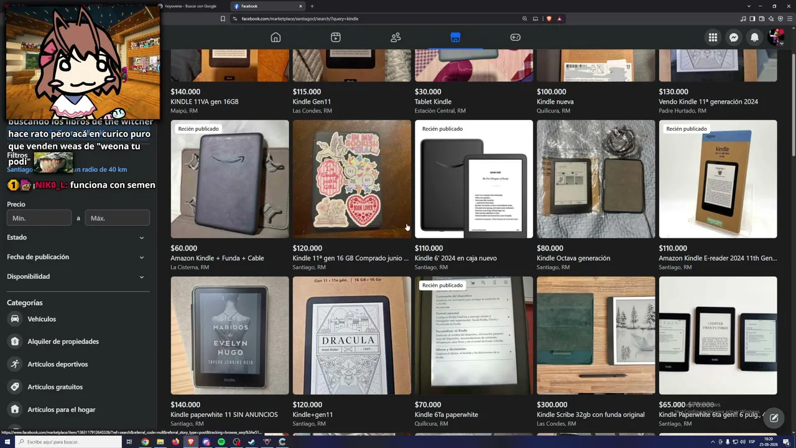Open the Facebook menu grid icon
Screen dimensions: 796x448
(713, 37)
